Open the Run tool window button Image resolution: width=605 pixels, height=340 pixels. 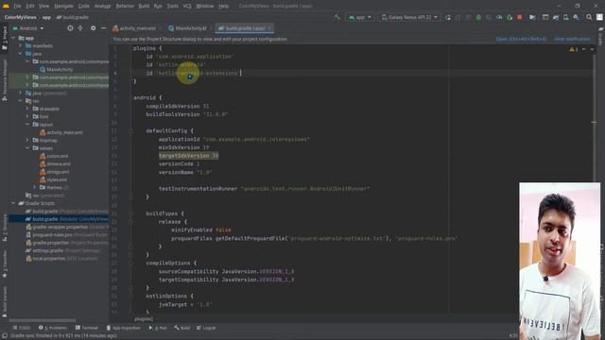pyautogui.click(x=158, y=328)
